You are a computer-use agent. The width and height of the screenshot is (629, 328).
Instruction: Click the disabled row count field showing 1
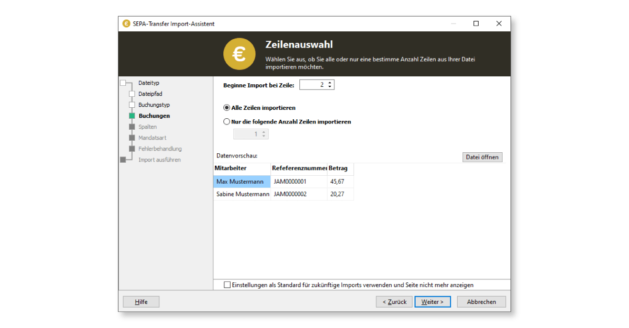(x=251, y=134)
